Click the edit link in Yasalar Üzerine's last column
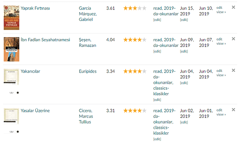Screen dimensions: 240x143 219,110
